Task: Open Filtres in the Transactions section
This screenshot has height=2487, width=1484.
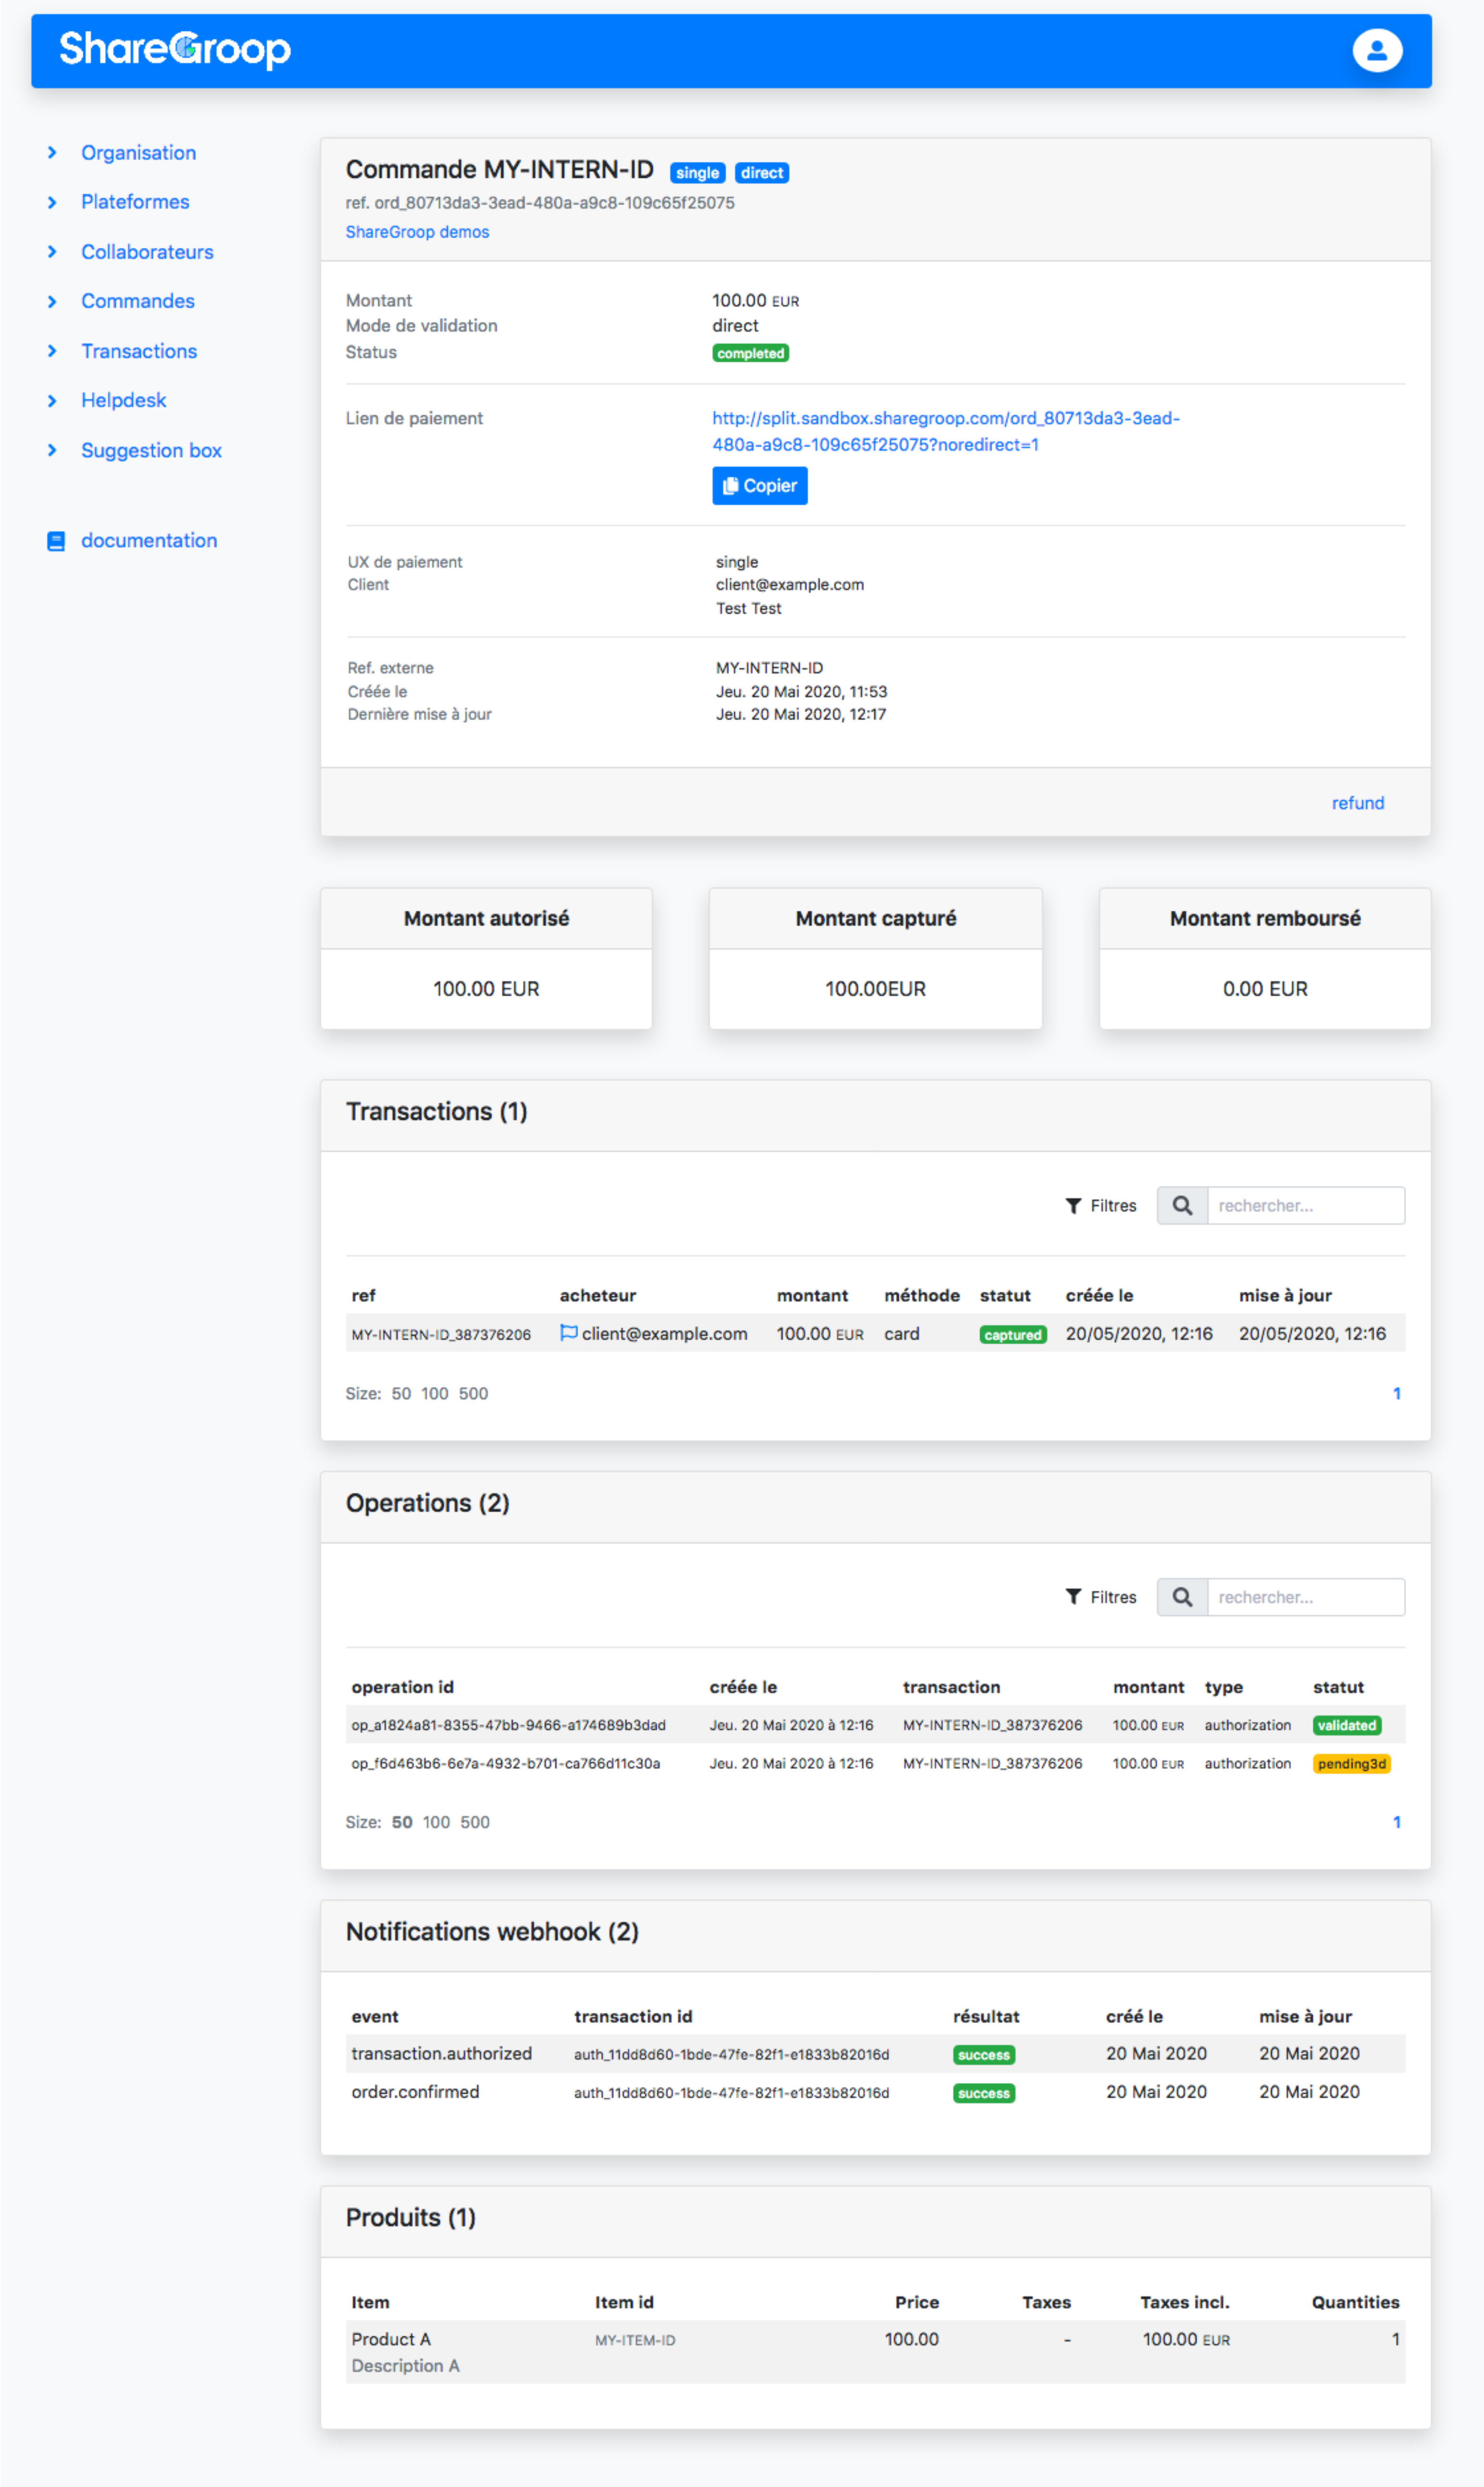Action: click(1101, 1206)
